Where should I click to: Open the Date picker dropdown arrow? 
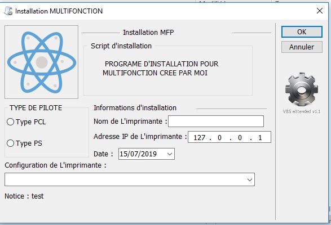pyautogui.click(x=170, y=154)
